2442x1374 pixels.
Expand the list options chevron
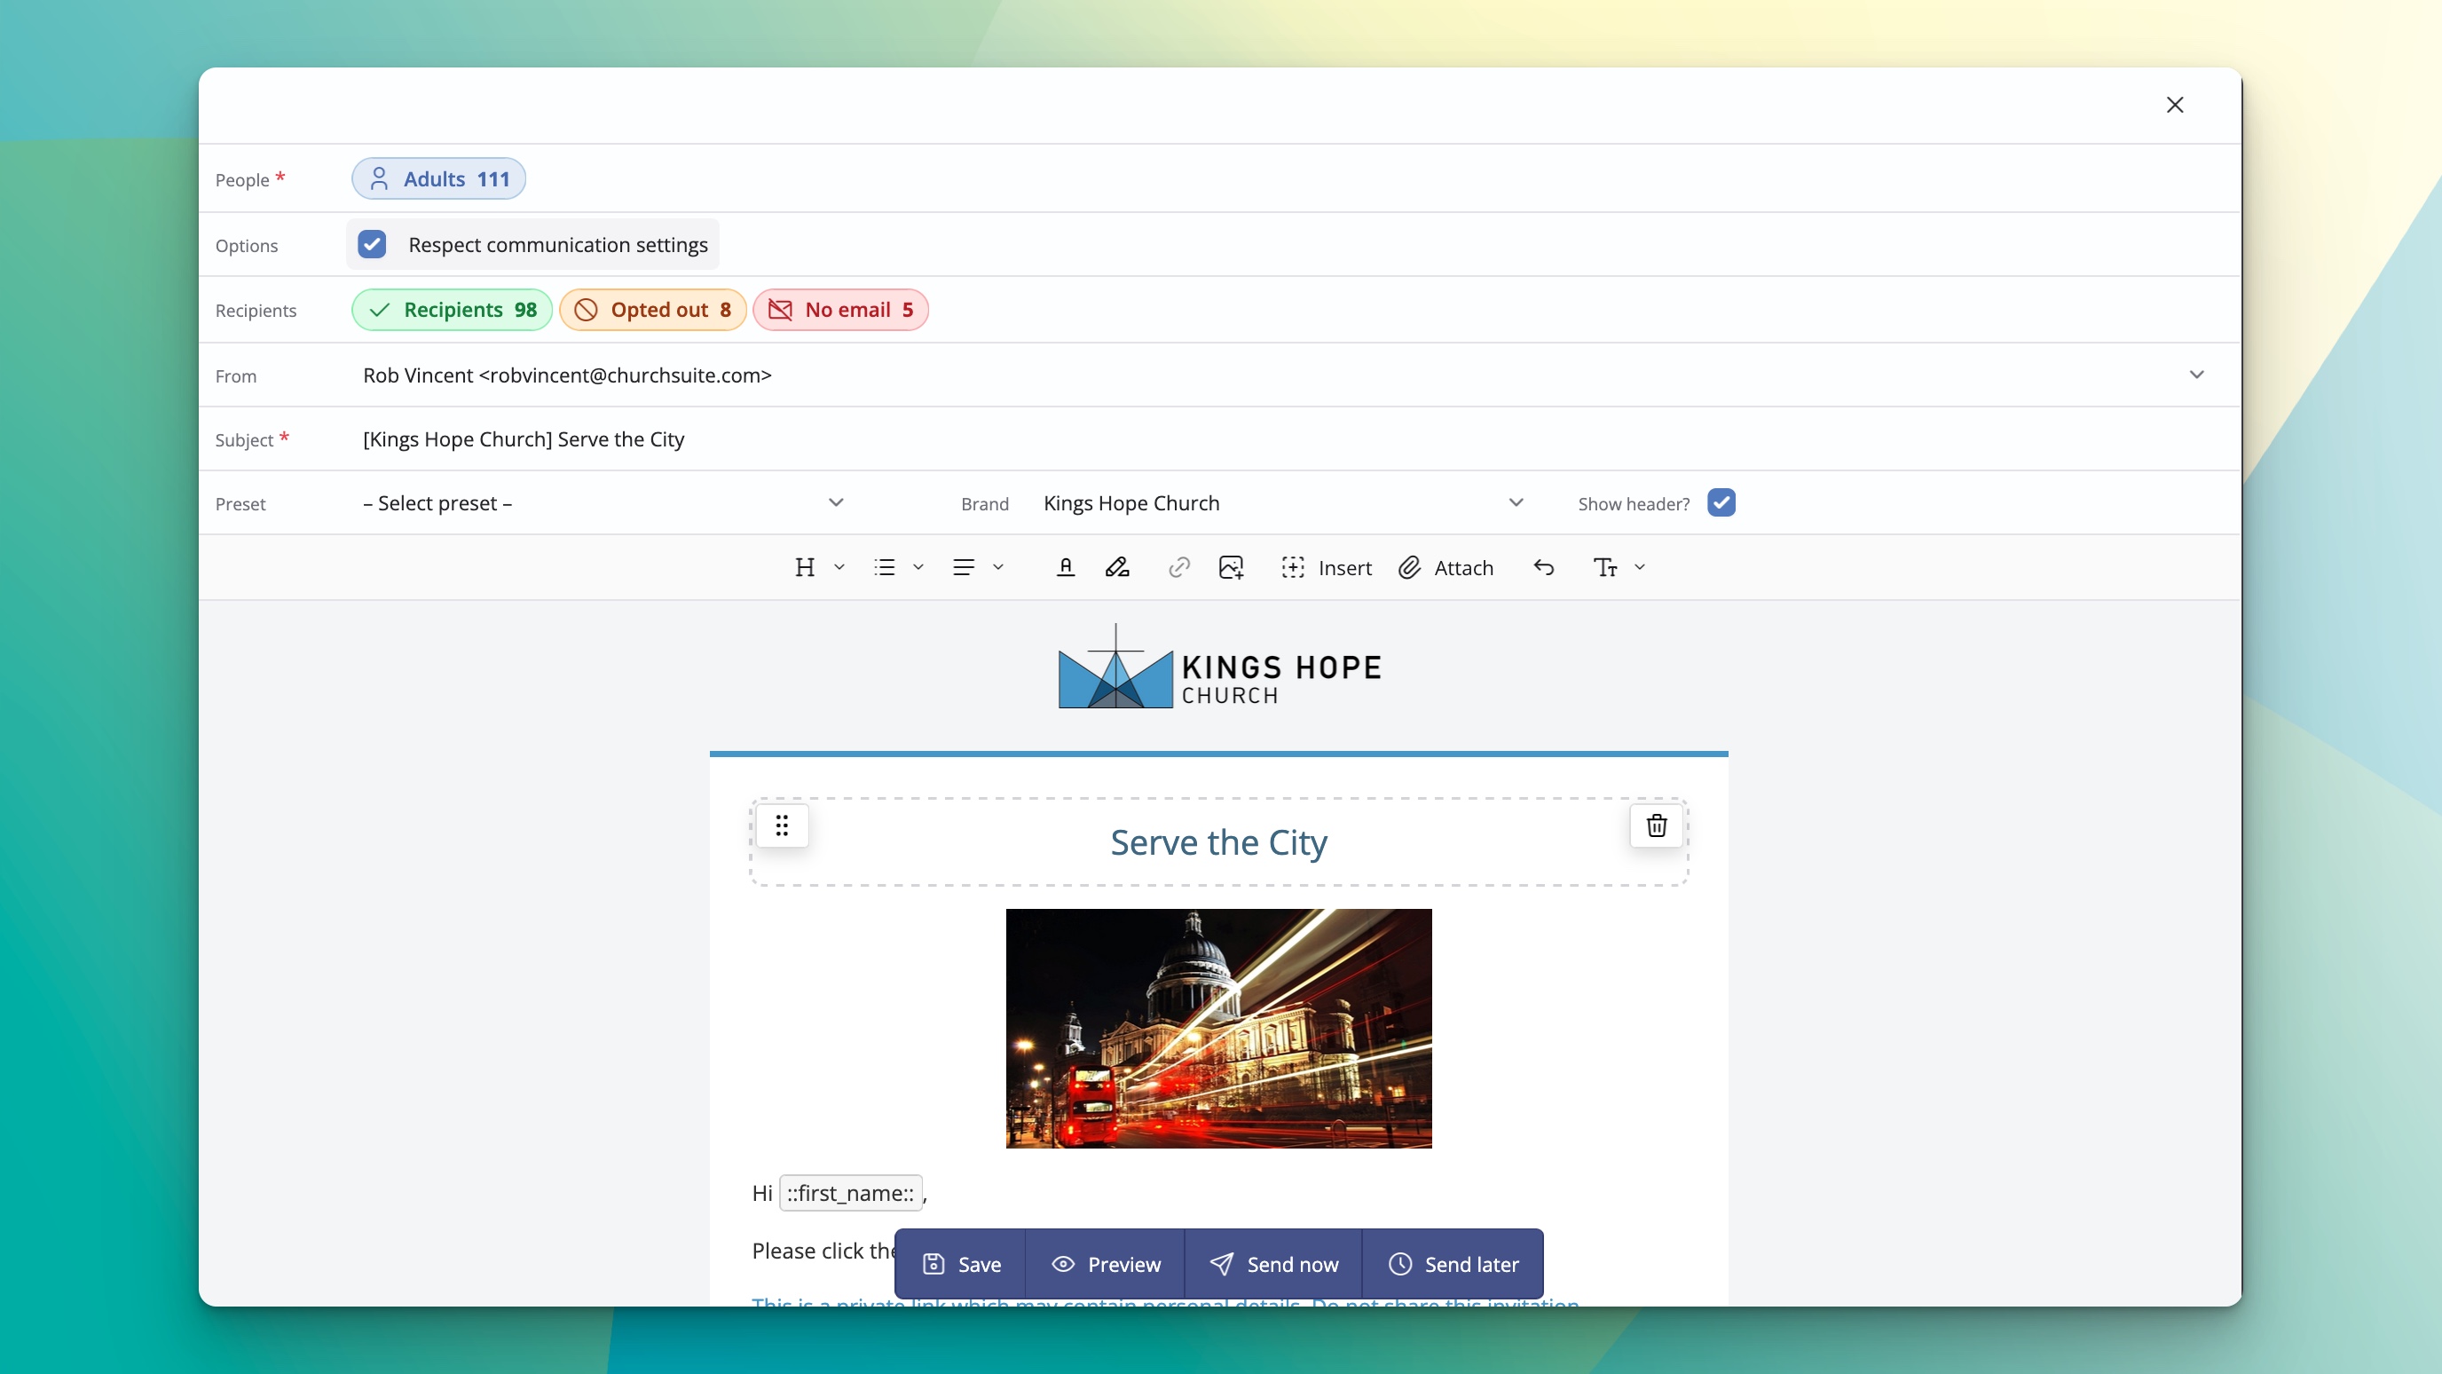point(918,567)
